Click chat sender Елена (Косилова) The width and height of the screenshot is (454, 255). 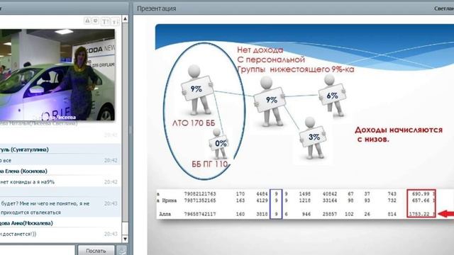(x=23, y=171)
